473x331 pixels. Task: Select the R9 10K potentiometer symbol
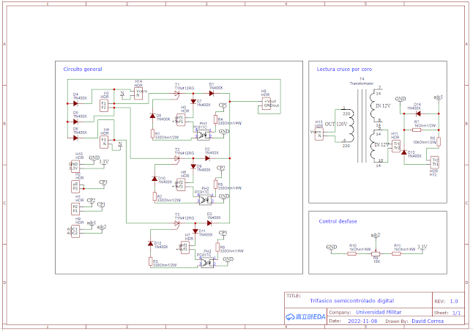coord(376,254)
